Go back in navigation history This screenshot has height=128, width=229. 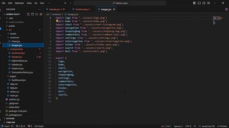pos(65,3)
